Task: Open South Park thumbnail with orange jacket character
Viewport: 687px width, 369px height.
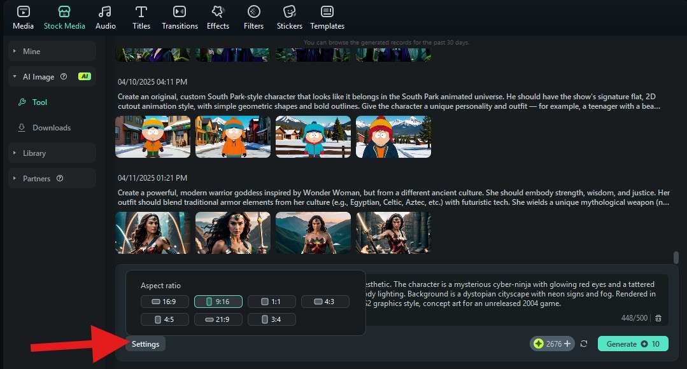Action: 233,137
